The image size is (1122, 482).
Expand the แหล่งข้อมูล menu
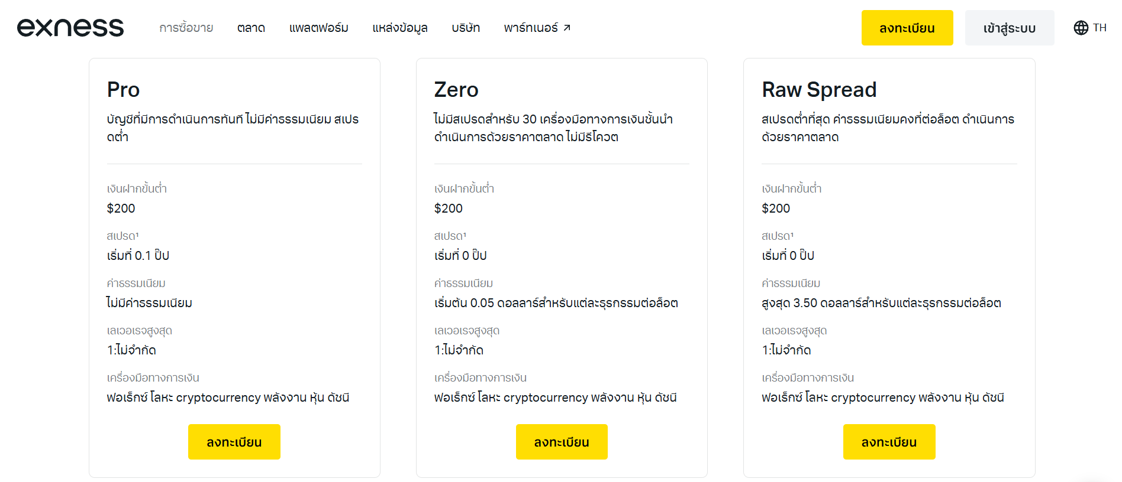(x=399, y=28)
